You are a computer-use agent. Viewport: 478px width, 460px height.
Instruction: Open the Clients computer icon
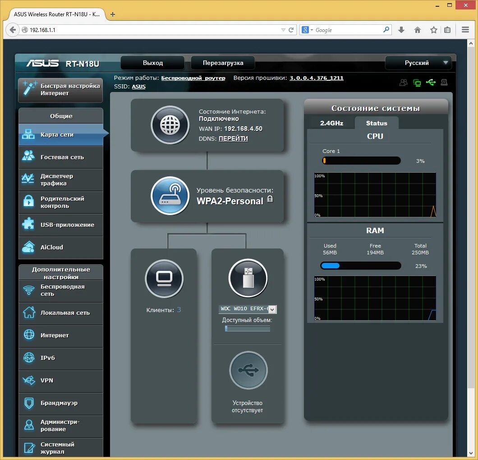click(x=164, y=279)
